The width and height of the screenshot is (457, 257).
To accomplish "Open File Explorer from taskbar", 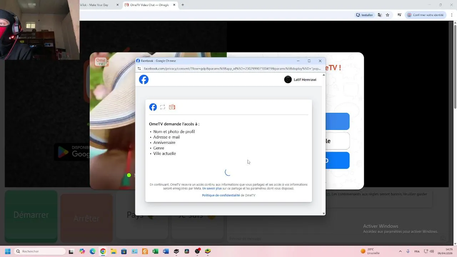I will tap(114, 251).
